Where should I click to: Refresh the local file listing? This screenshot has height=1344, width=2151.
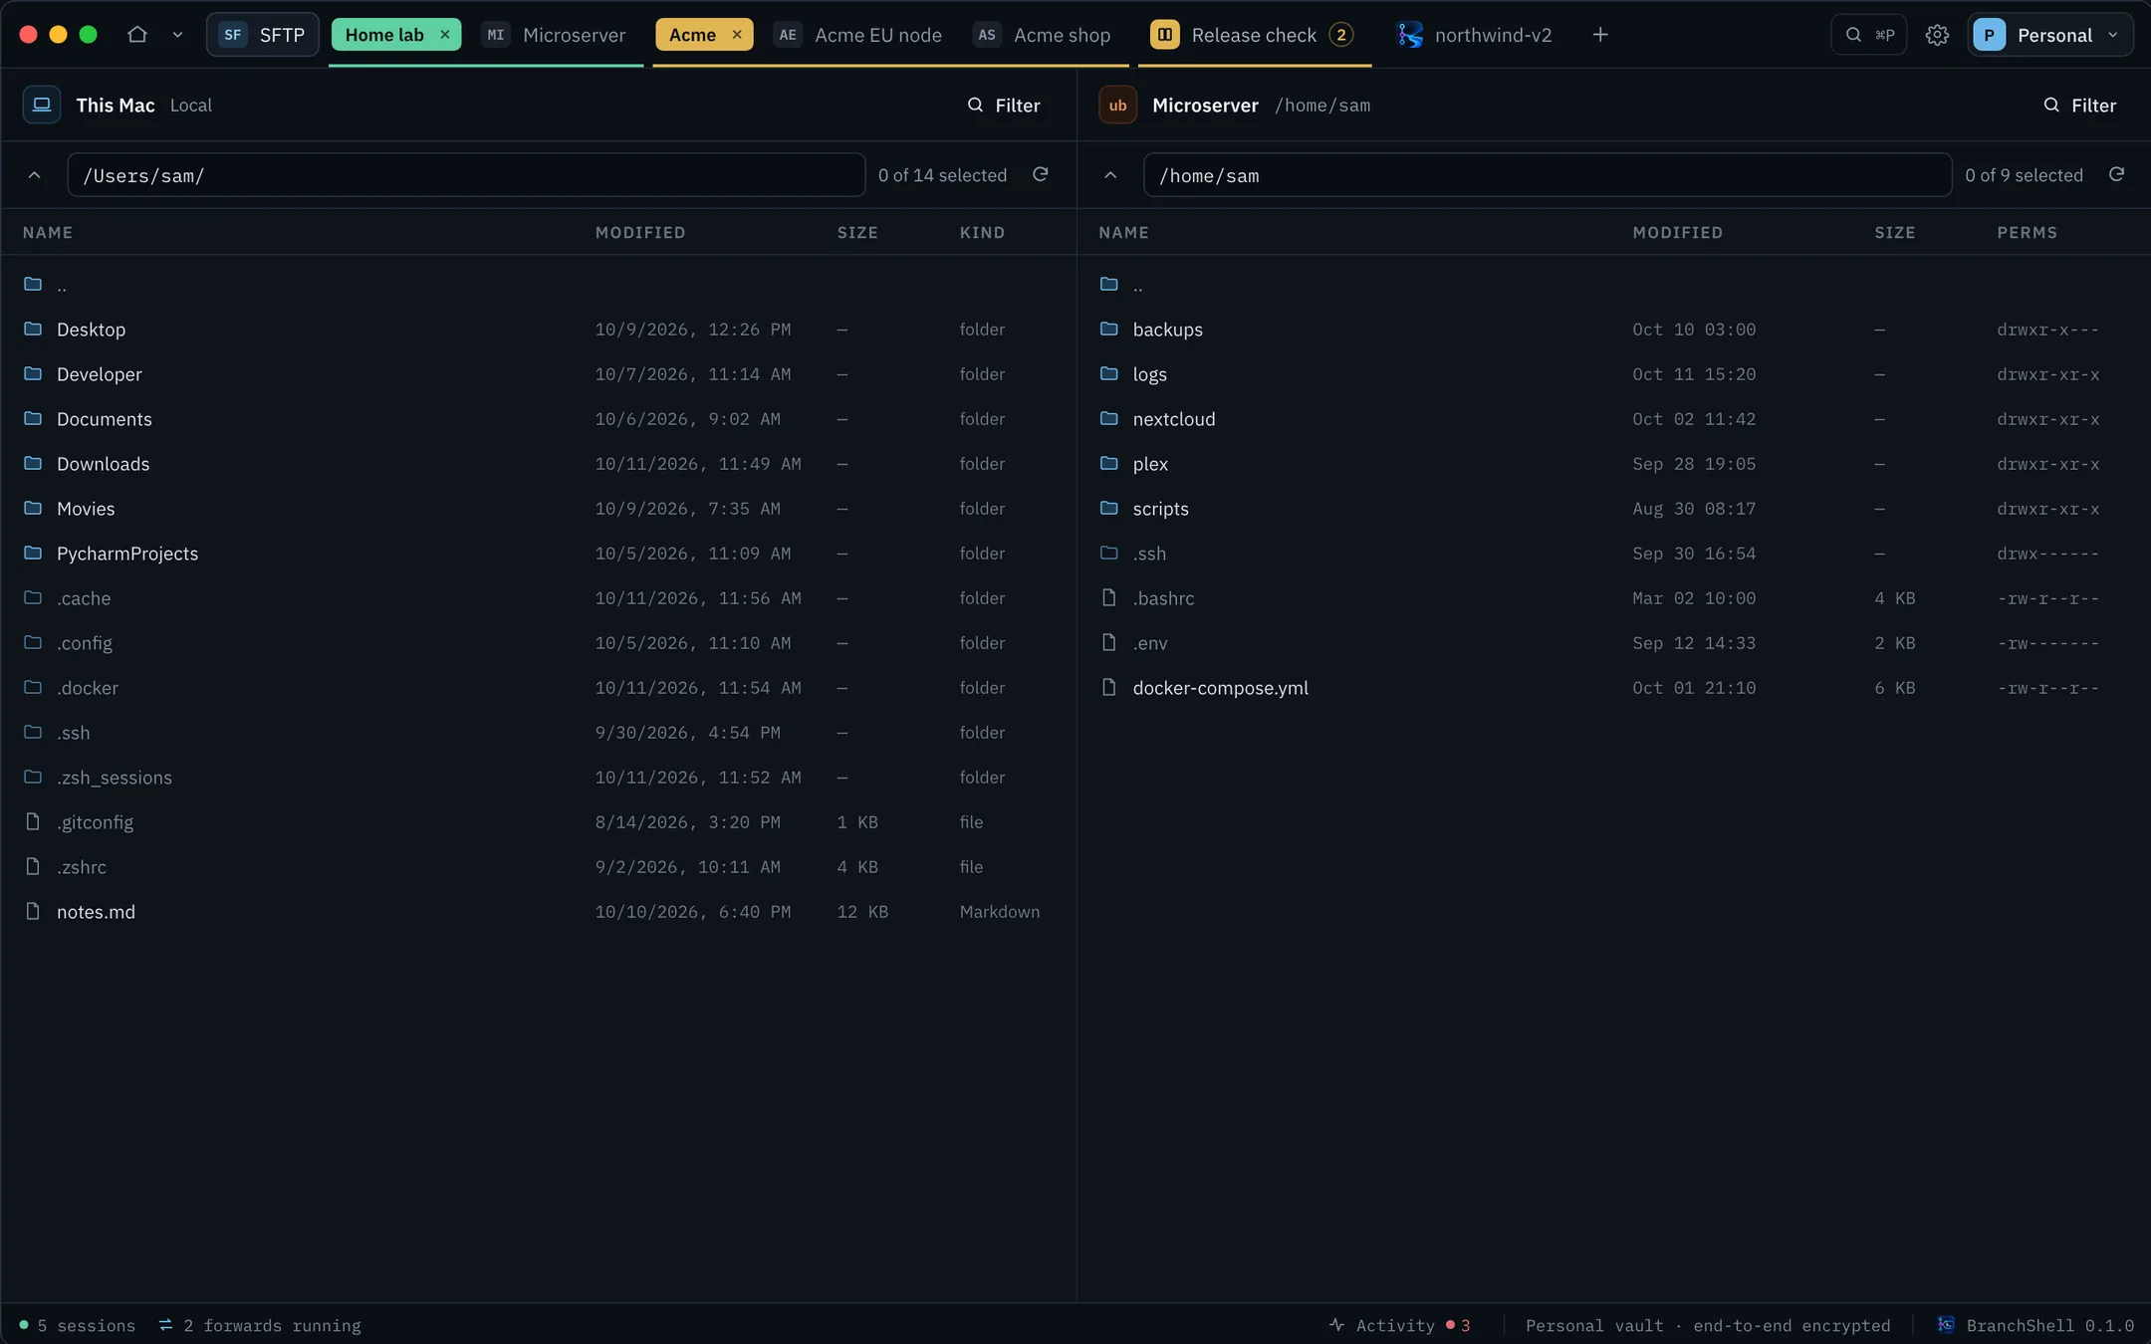1041,174
